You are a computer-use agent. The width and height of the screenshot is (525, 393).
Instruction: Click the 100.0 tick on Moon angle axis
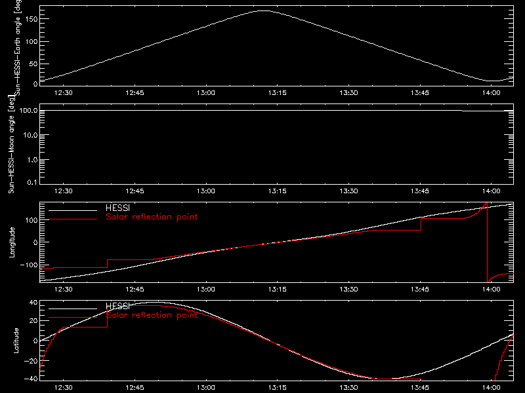coord(28,111)
